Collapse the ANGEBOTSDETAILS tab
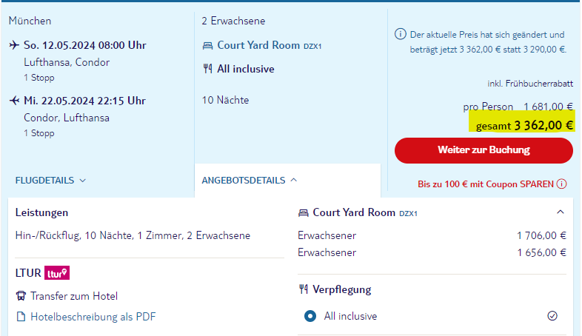Viewport: 582px width, 336px height. [250, 181]
